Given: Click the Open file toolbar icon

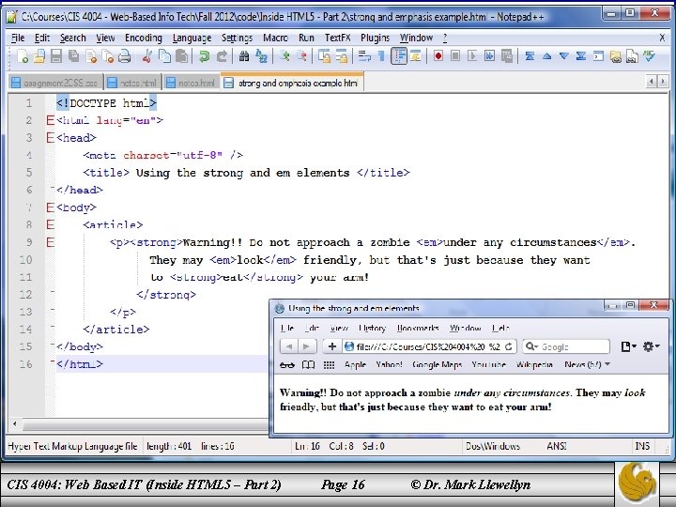Looking at the screenshot, I should point(39,56).
